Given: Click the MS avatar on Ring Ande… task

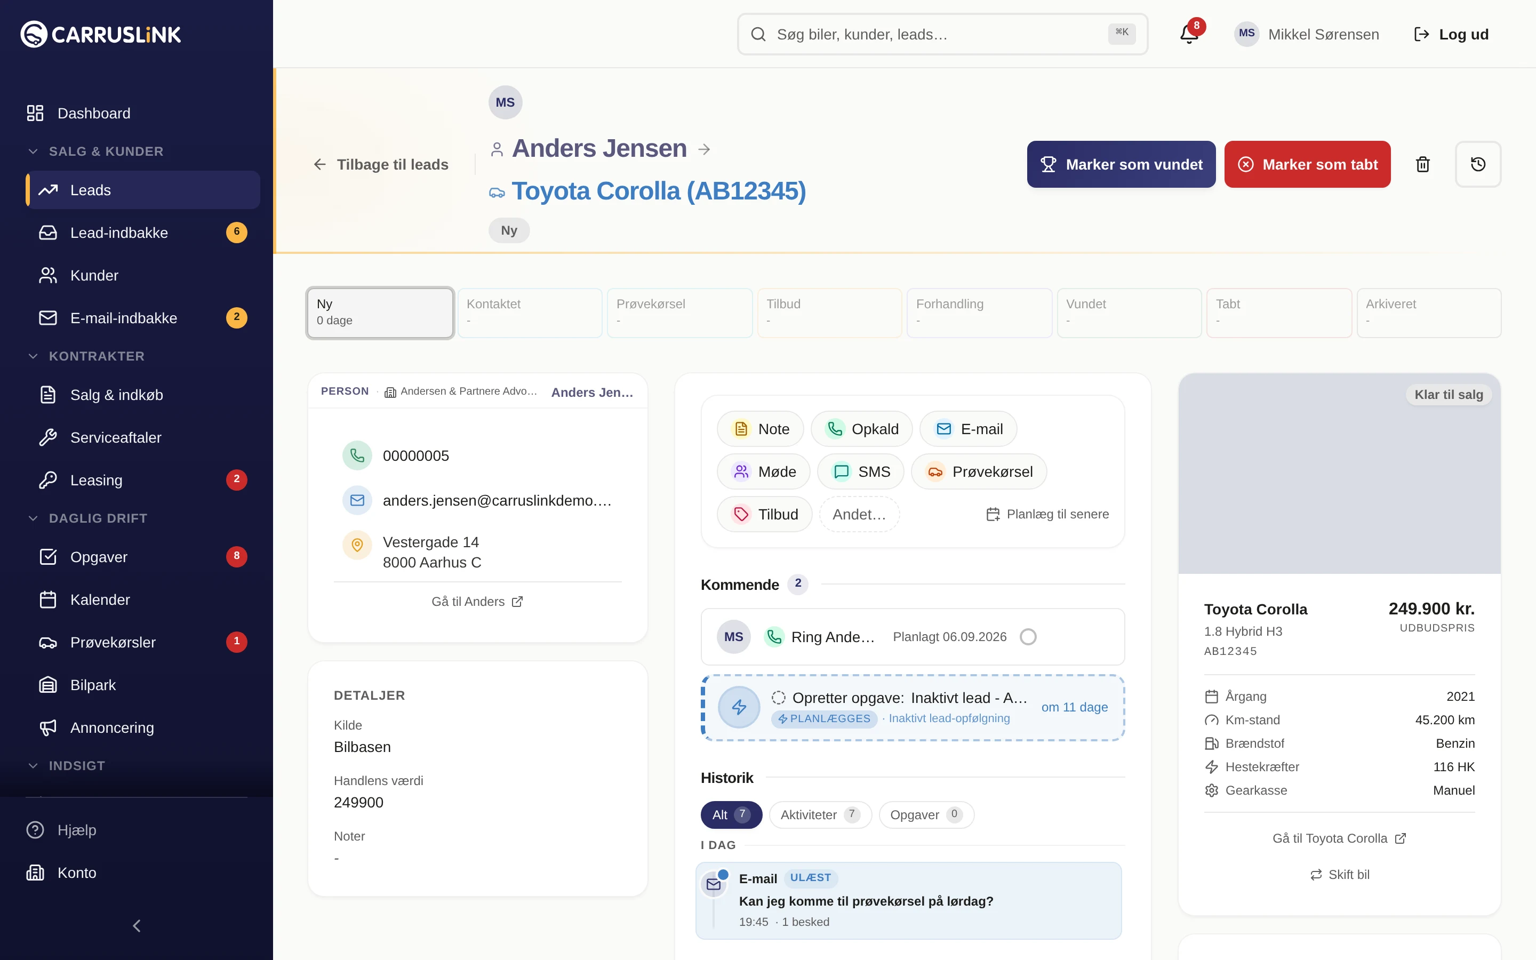Looking at the screenshot, I should click(734, 637).
